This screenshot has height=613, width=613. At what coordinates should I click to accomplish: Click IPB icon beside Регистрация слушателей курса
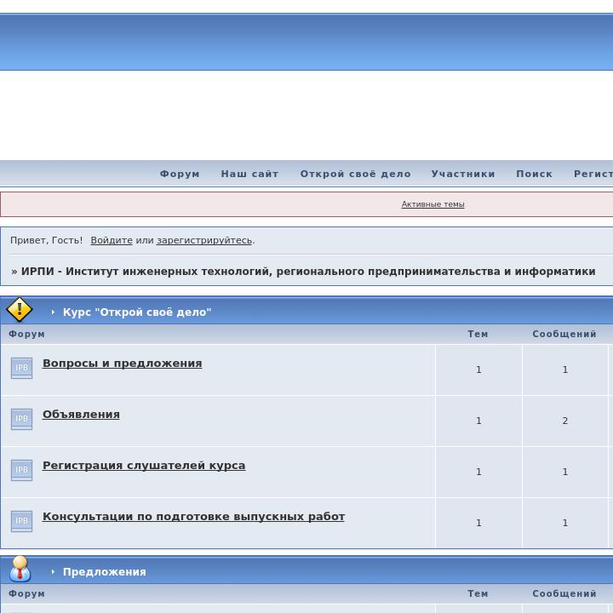pos(21,470)
